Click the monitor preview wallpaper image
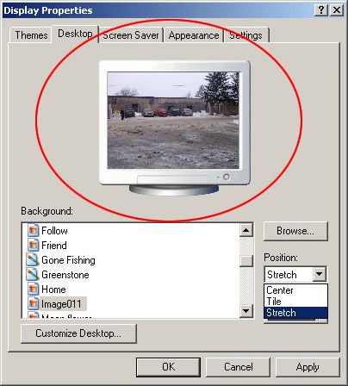The image size is (348, 386). pyautogui.click(x=173, y=120)
